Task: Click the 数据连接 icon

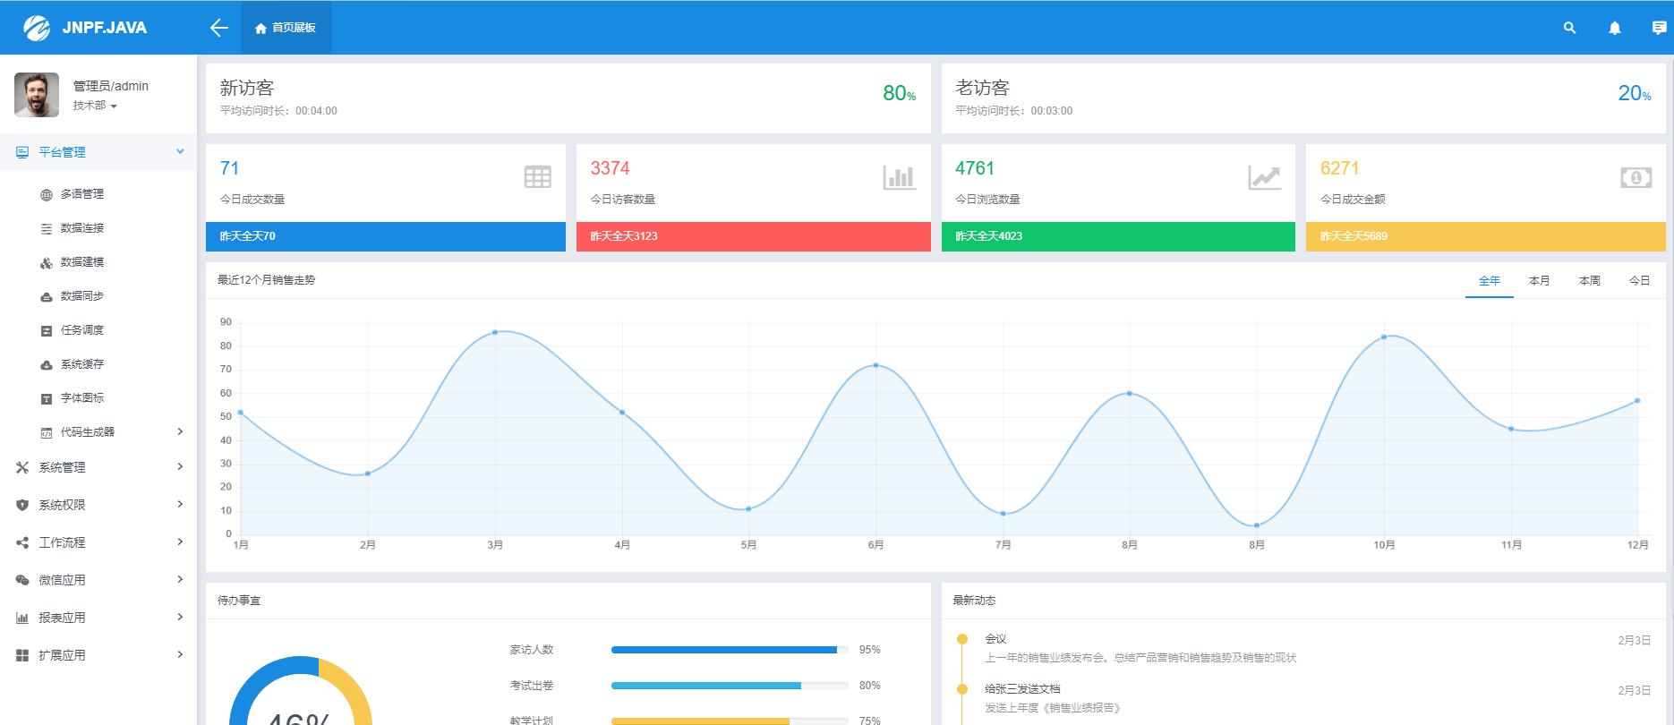Action: 47,228
